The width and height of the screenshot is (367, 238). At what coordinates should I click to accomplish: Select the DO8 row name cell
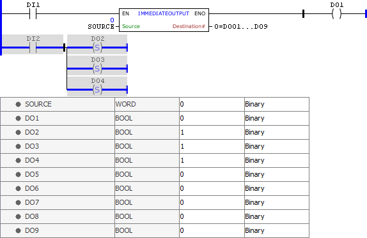pos(58,216)
